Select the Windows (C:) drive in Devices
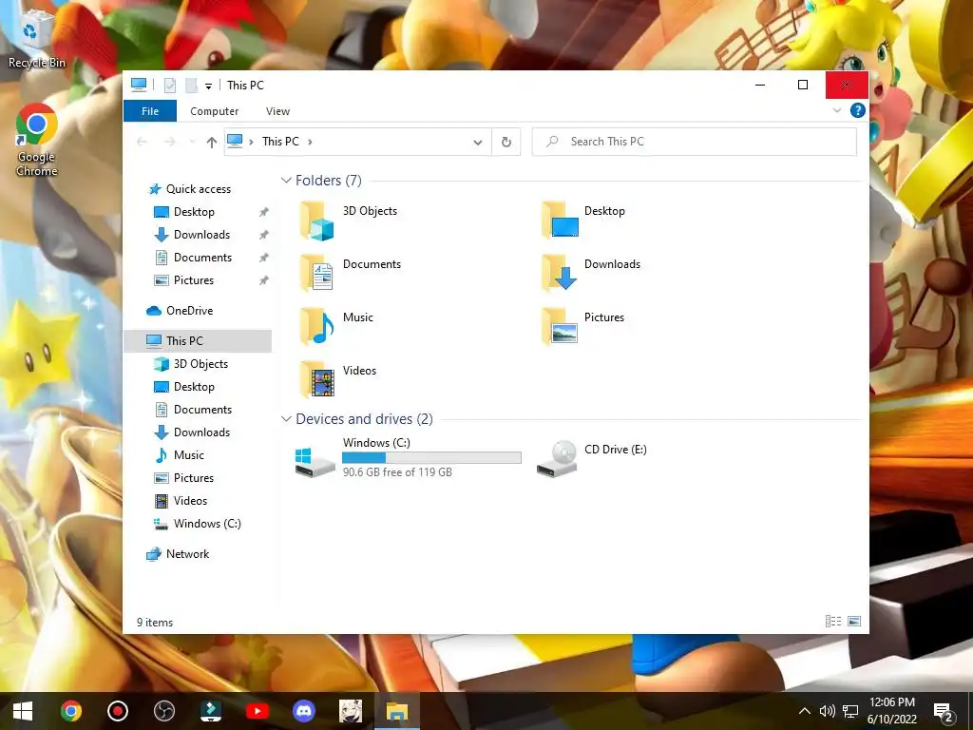The width and height of the screenshot is (973, 730). coord(408,457)
